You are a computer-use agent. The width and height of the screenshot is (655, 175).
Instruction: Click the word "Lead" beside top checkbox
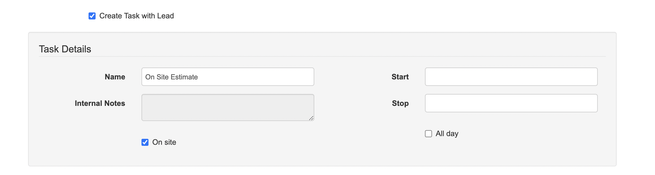(165, 16)
